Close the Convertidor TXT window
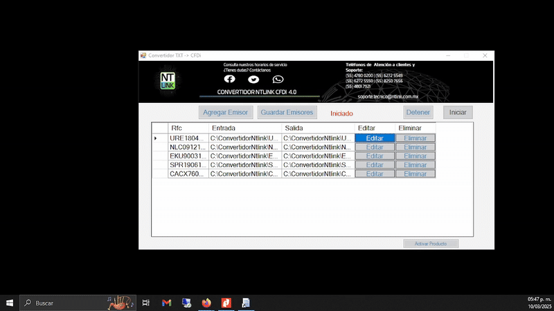The image size is (554, 311). tap(485, 55)
